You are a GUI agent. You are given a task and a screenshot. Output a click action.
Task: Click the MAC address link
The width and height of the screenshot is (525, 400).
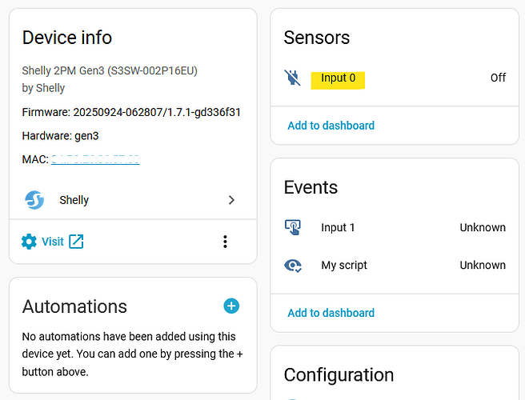(x=95, y=160)
